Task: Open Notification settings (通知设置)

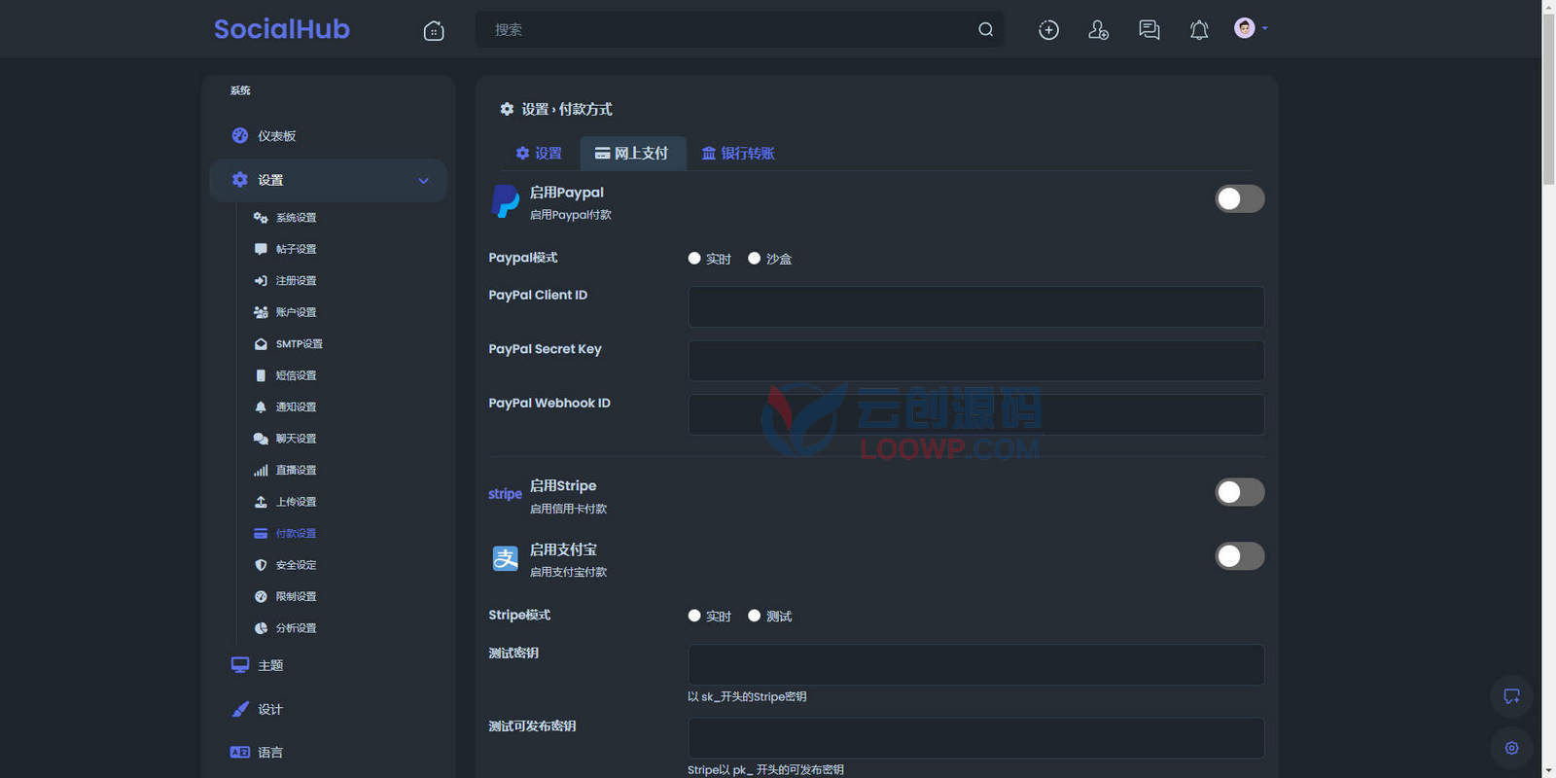Action: 296,407
